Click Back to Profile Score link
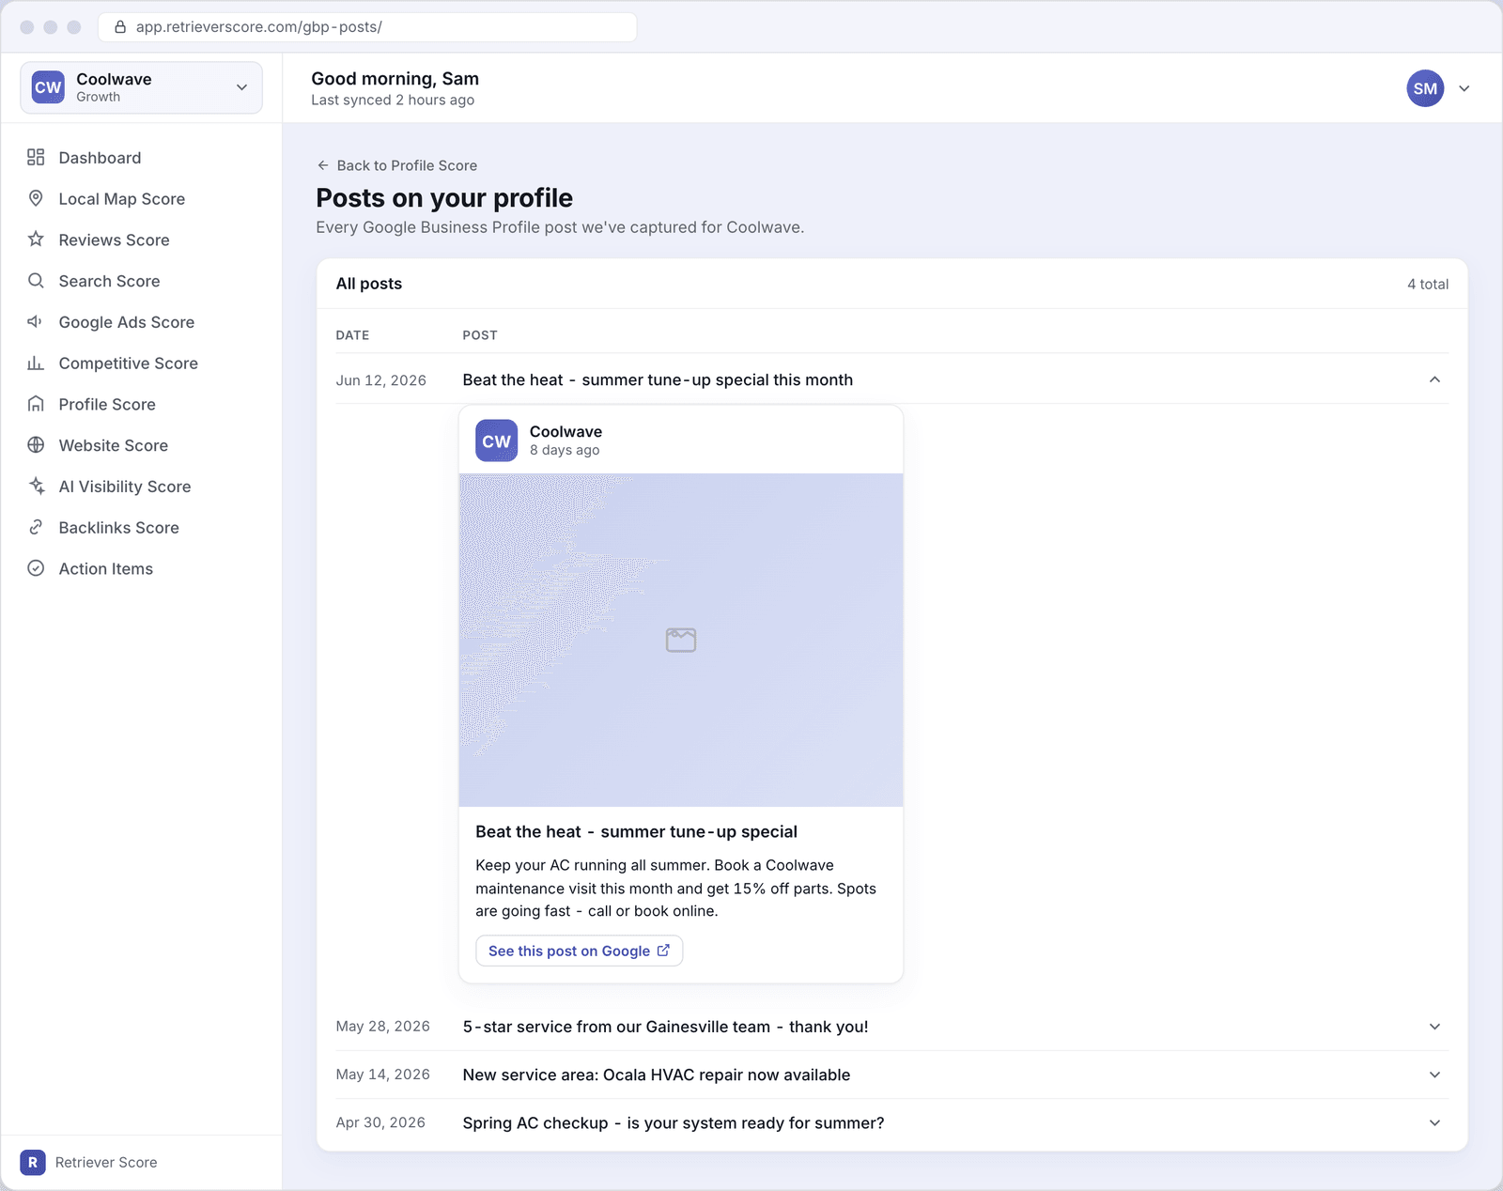Viewport: 1503px width, 1191px height. tap(396, 165)
